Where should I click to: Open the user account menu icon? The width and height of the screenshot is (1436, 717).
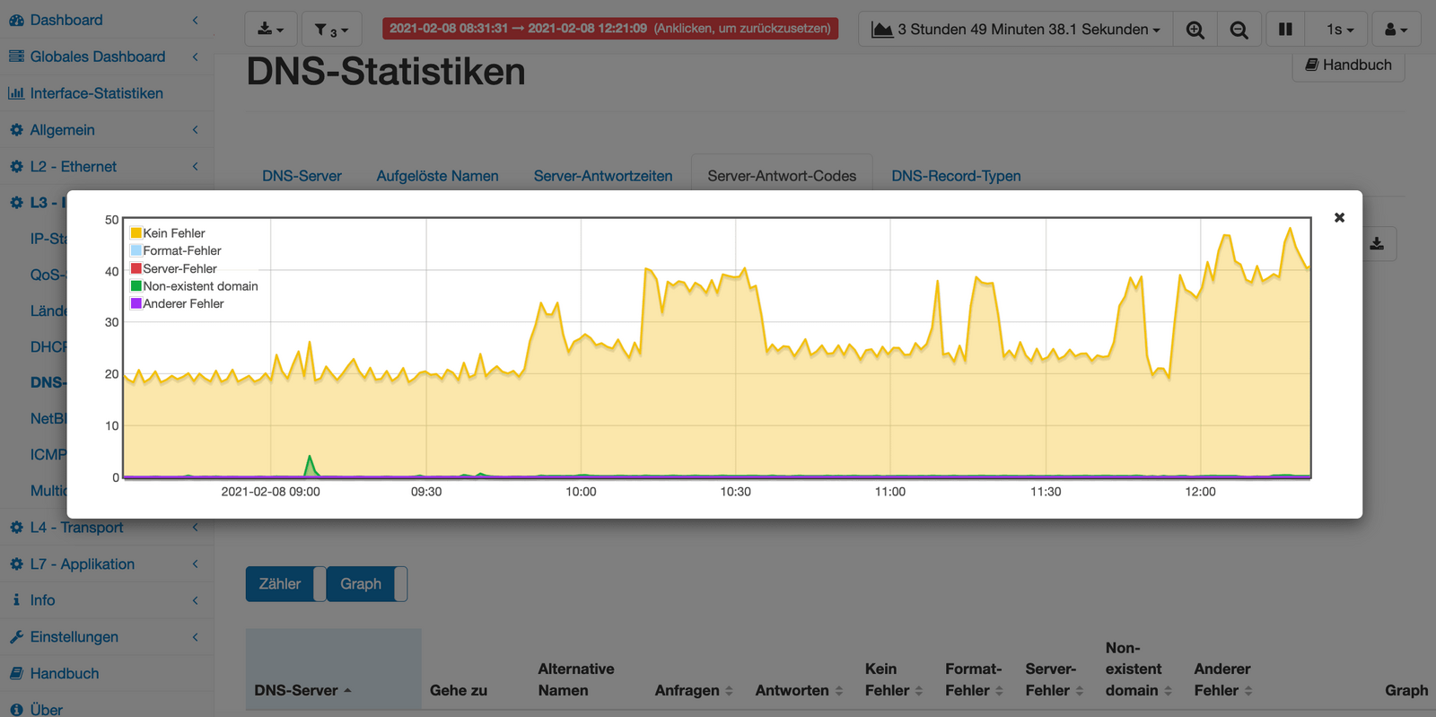[x=1396, y=30]
